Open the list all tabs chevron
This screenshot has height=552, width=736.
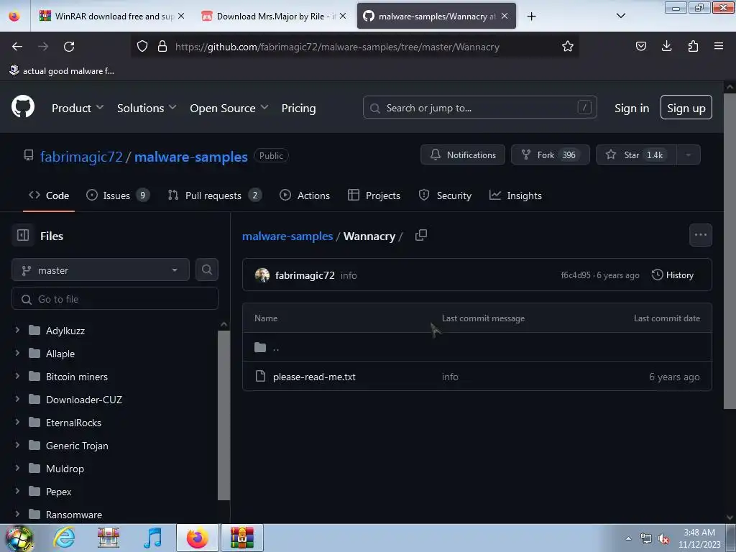click(620, 16)
